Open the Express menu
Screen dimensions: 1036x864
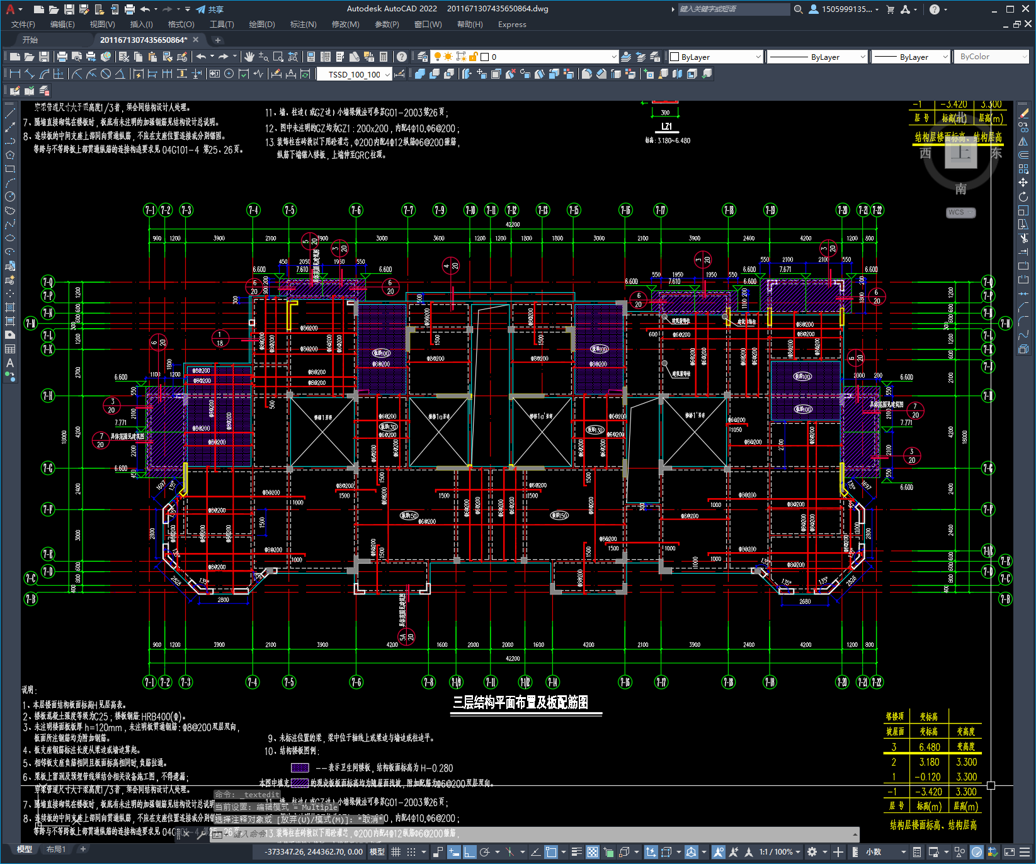[x=512, y=25]
